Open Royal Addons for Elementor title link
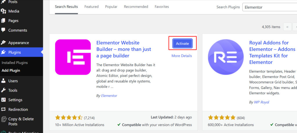This screenshot has height=133, width=297. tap(273, 53)
